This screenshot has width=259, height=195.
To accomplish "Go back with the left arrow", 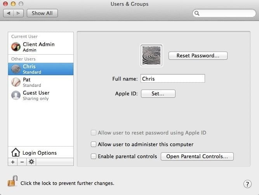I will point(9,13).
